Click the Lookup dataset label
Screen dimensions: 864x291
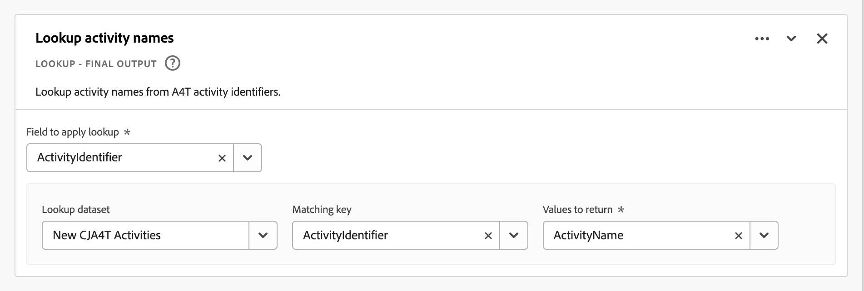point(76,209)
